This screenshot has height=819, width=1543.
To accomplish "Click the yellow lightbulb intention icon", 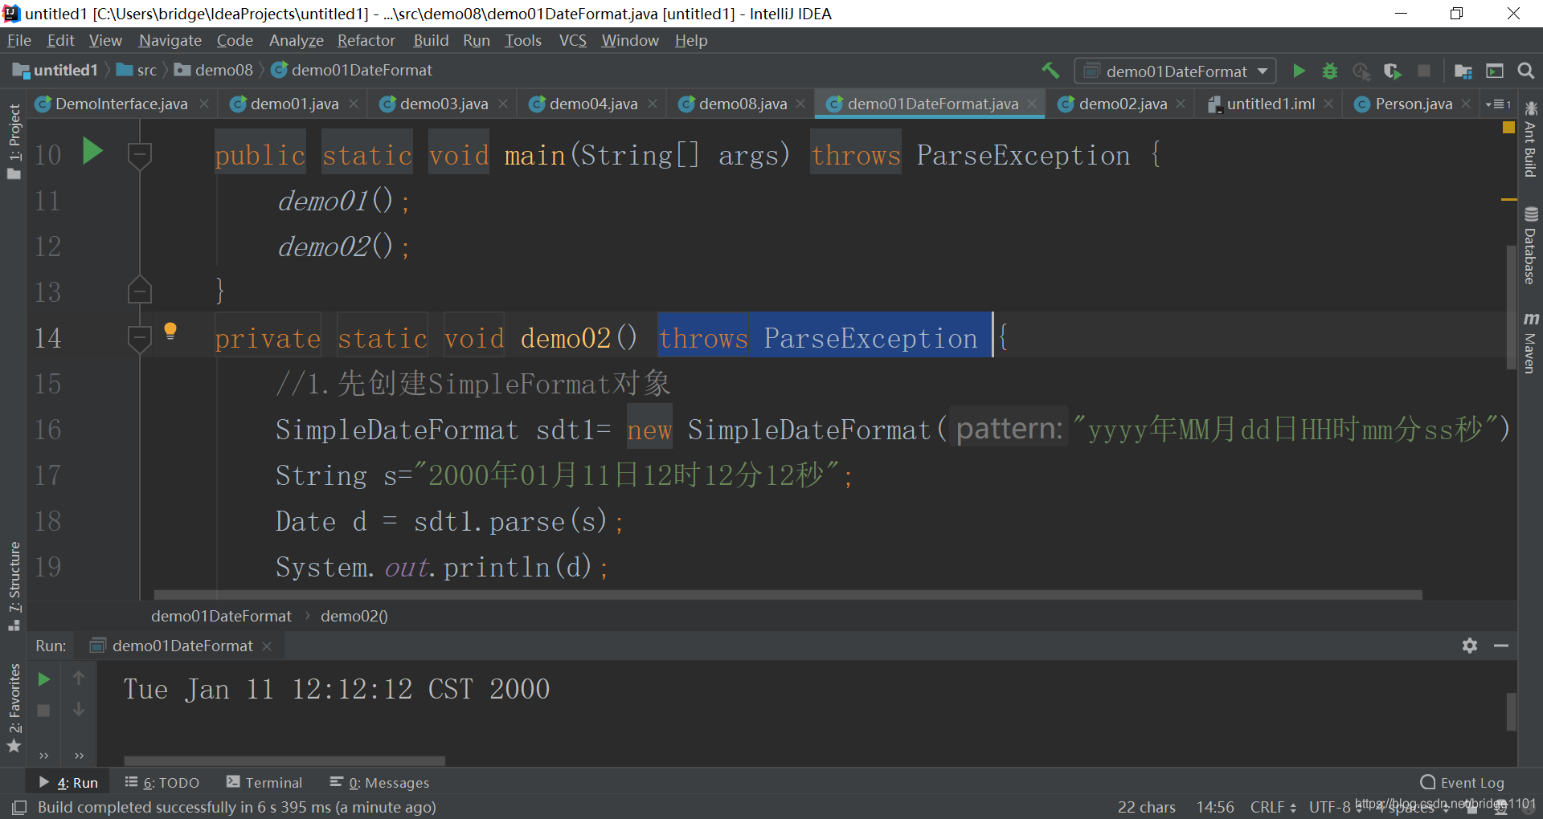I will (170, 331).
